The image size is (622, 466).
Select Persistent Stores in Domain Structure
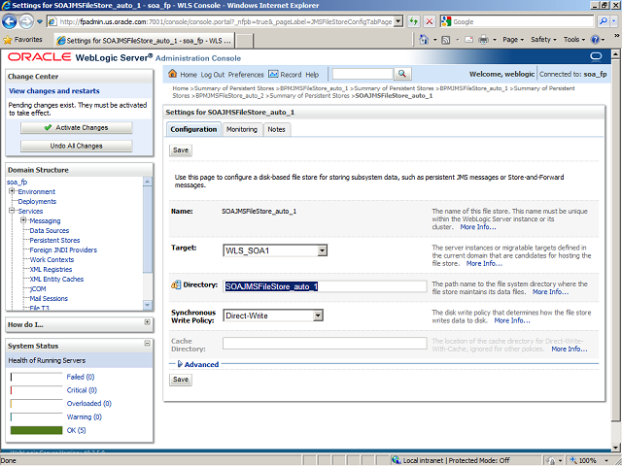pyautogui.click(x=54, y=240)
